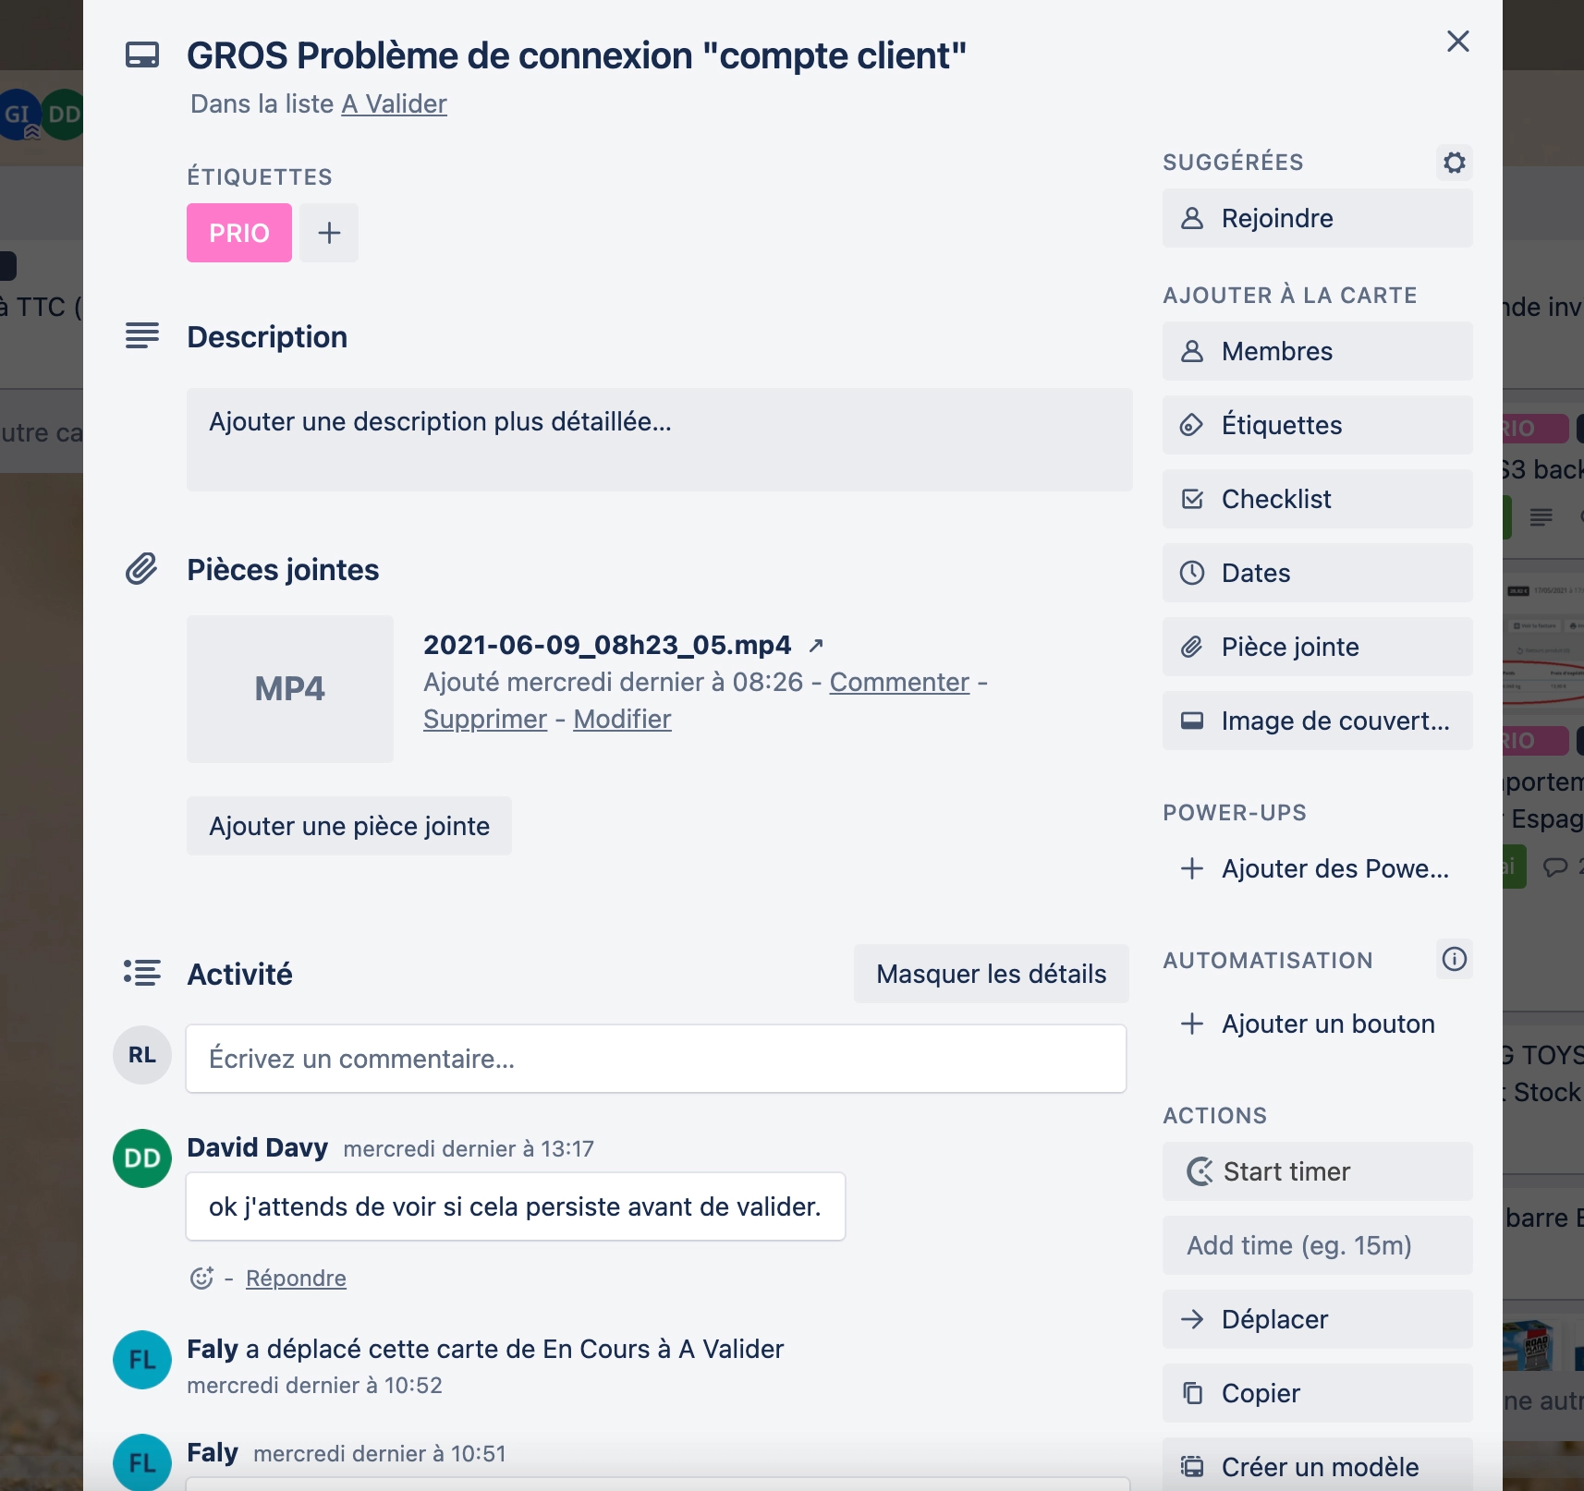Open the Étiquettes menu
1584x1491 pixels.
click(1318, 425)
